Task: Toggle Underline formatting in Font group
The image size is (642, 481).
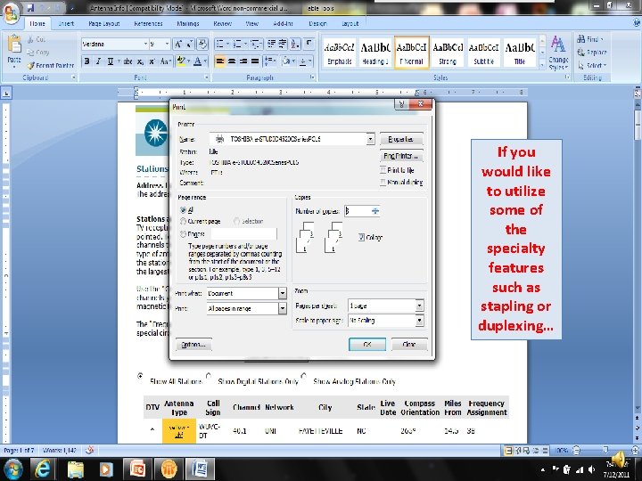Action: tap(110, 61)
